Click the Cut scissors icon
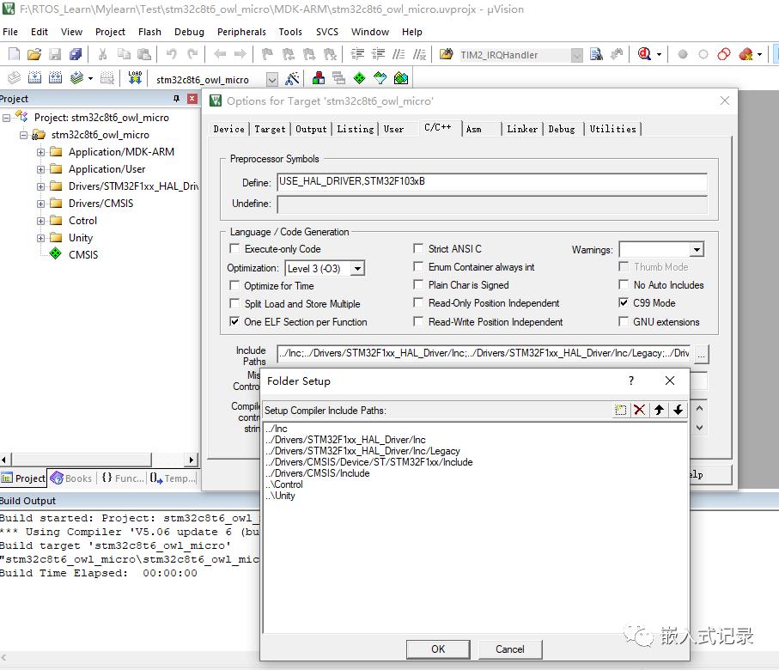The width and height of the screenshot is (779, 670). coord(103,53)
